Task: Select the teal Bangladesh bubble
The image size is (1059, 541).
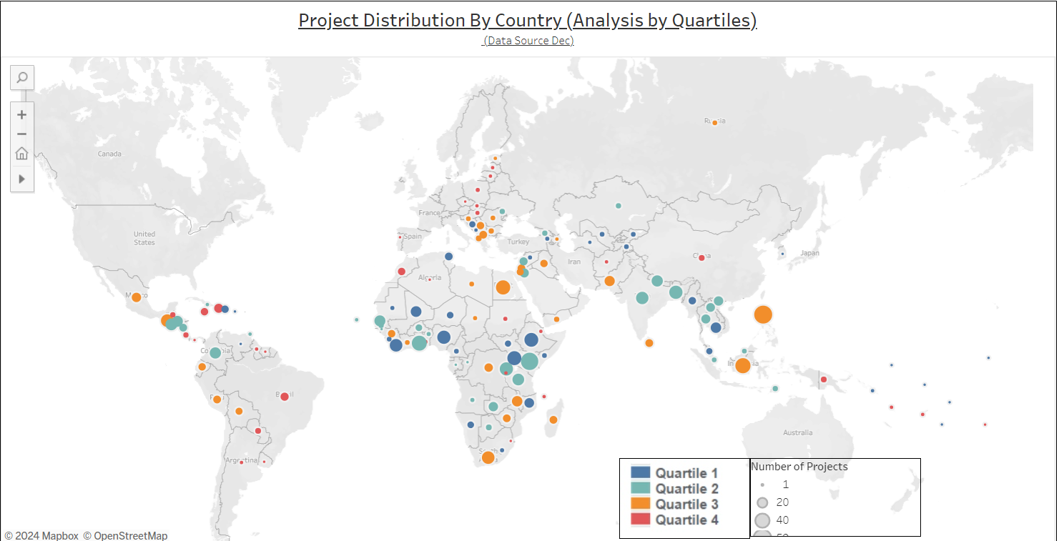Action: click(676, 292)
